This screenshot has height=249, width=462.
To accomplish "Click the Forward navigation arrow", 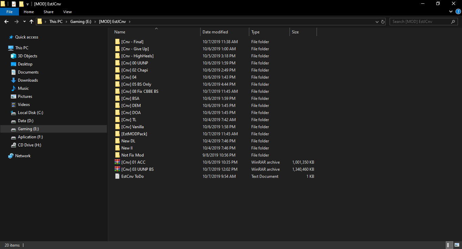I will click(x=17, y=22).
